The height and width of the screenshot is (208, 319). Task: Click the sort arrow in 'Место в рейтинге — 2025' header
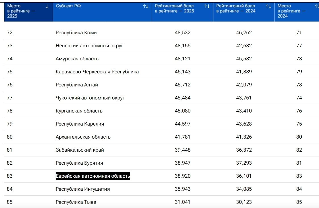[x=47, y=6]
